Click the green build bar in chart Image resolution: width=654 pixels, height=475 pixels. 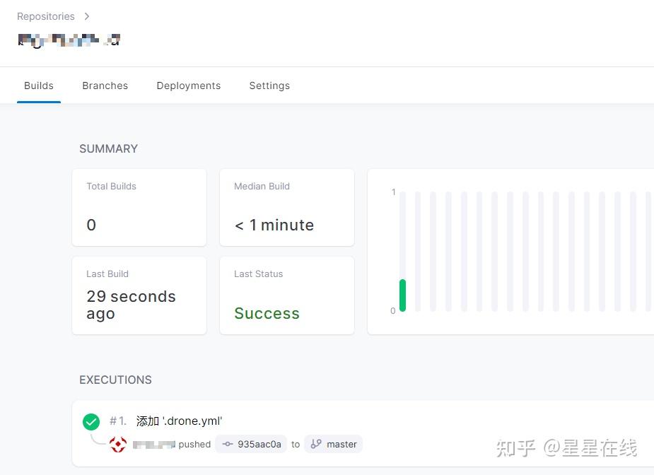(x=402, y=295)
